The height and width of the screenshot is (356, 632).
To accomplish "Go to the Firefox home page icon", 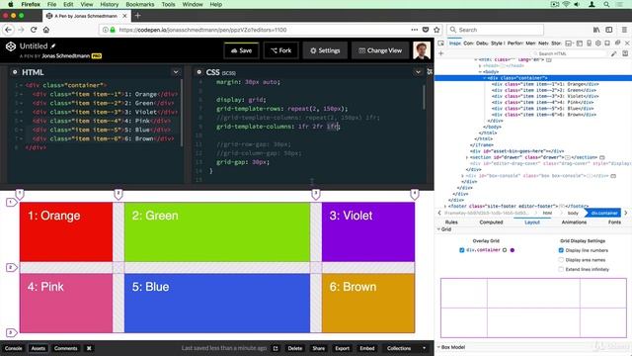I will tap(46, 30).
